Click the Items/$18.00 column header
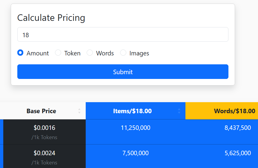This screenshot has width=258, height=168. [x=132, y=111]
